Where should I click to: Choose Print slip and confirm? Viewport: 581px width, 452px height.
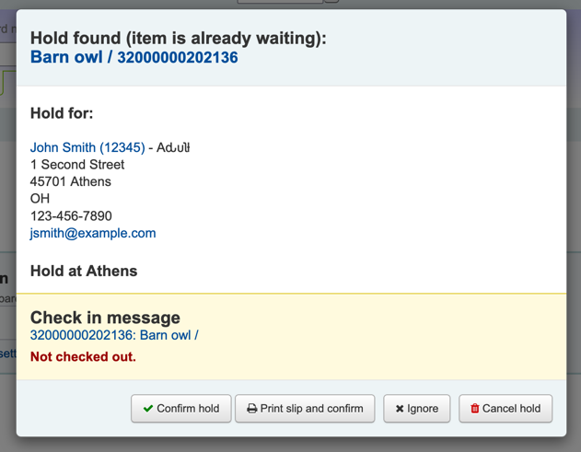(305, 409)
